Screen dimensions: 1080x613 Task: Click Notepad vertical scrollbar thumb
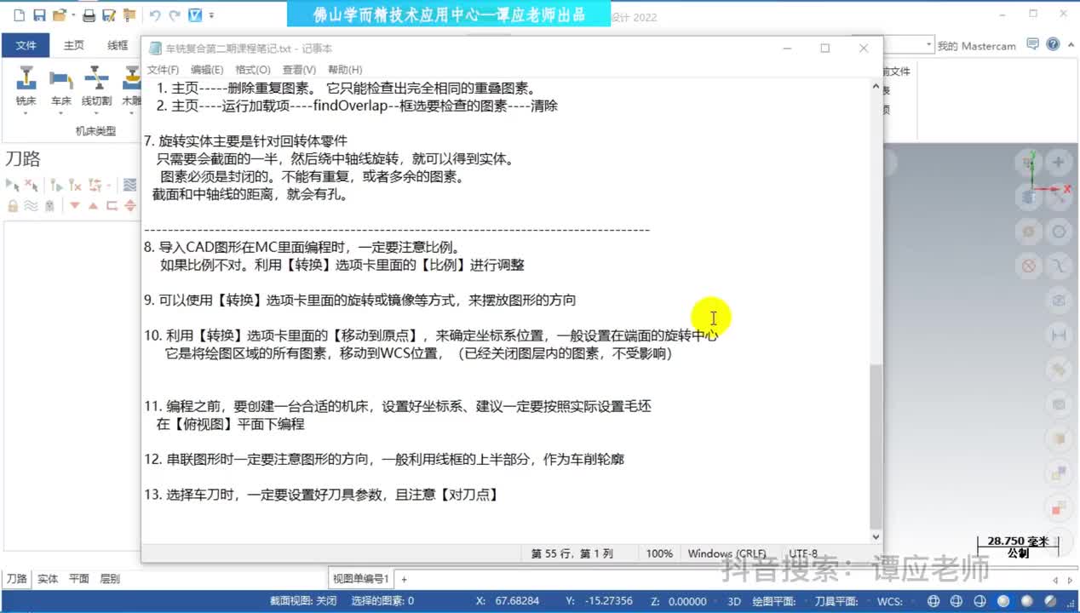coord(876,445)
